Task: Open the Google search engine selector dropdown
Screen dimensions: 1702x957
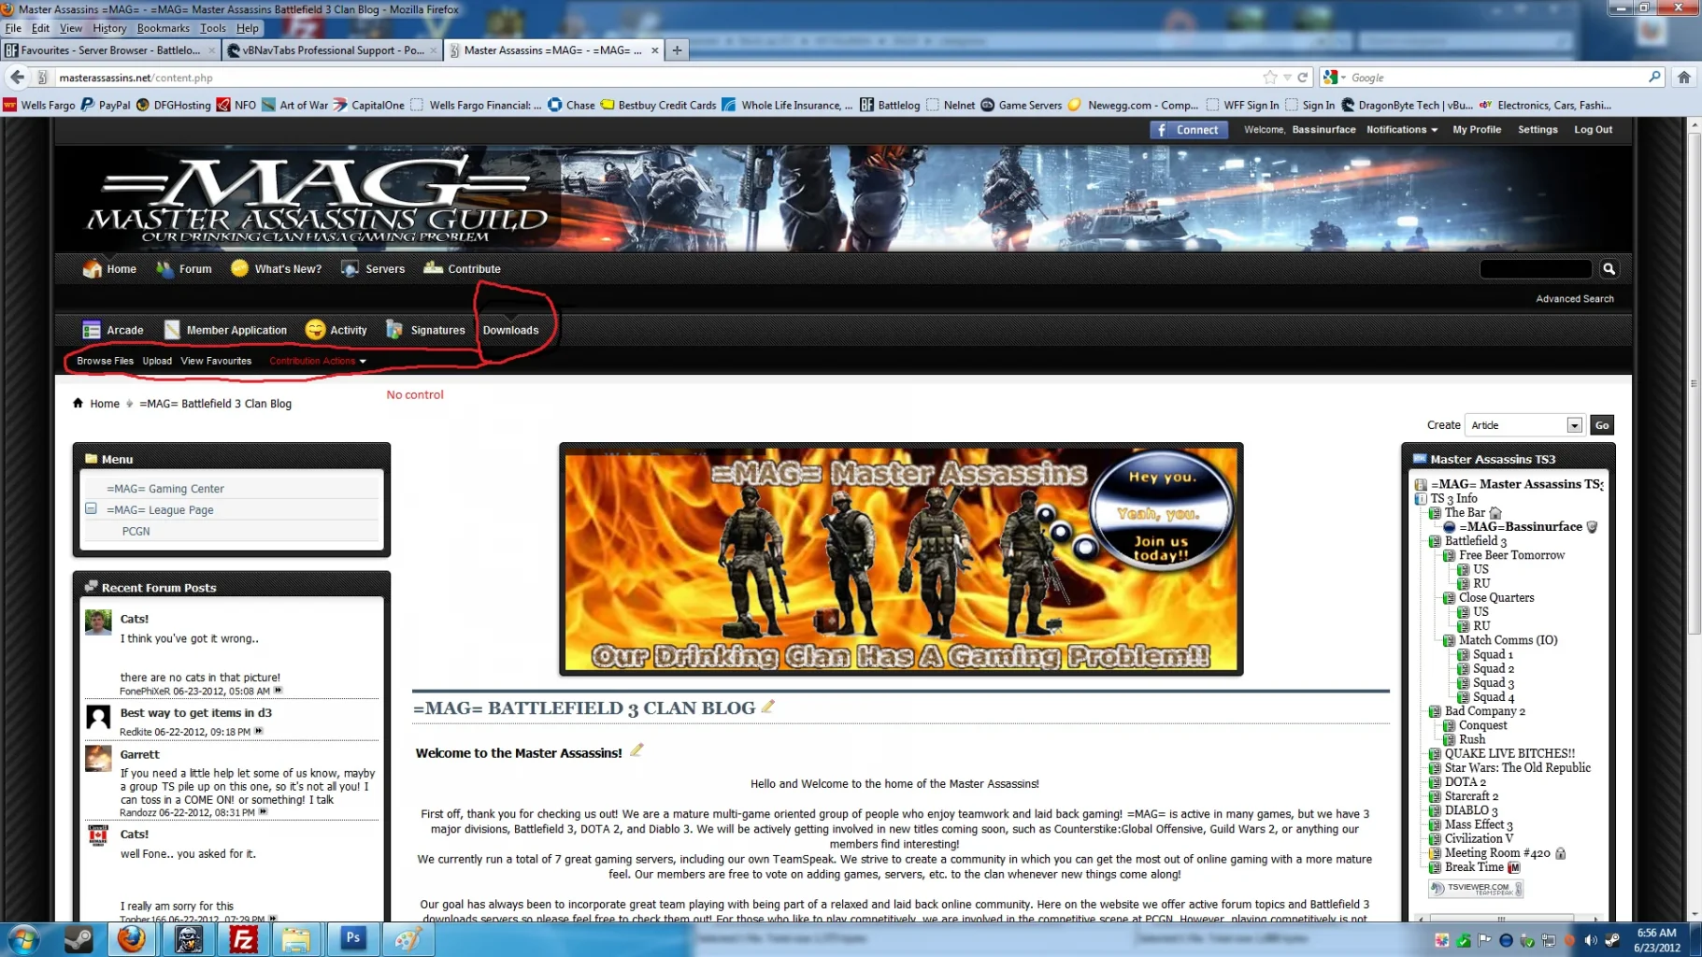Action: click(x=1335, y=78)
